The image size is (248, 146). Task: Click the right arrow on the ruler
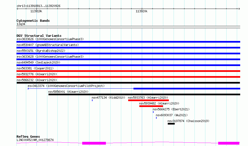(x=239, y=9)
